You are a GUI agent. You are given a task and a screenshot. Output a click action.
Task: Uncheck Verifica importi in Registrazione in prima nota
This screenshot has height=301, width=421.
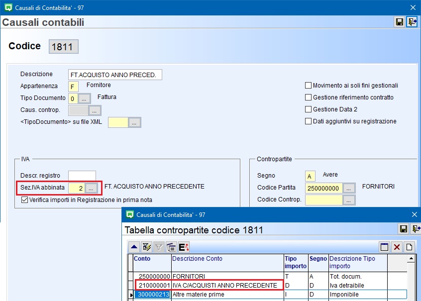(24, 200)
